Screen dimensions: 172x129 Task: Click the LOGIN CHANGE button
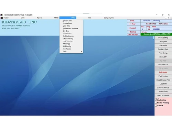[x=163, y=88]
